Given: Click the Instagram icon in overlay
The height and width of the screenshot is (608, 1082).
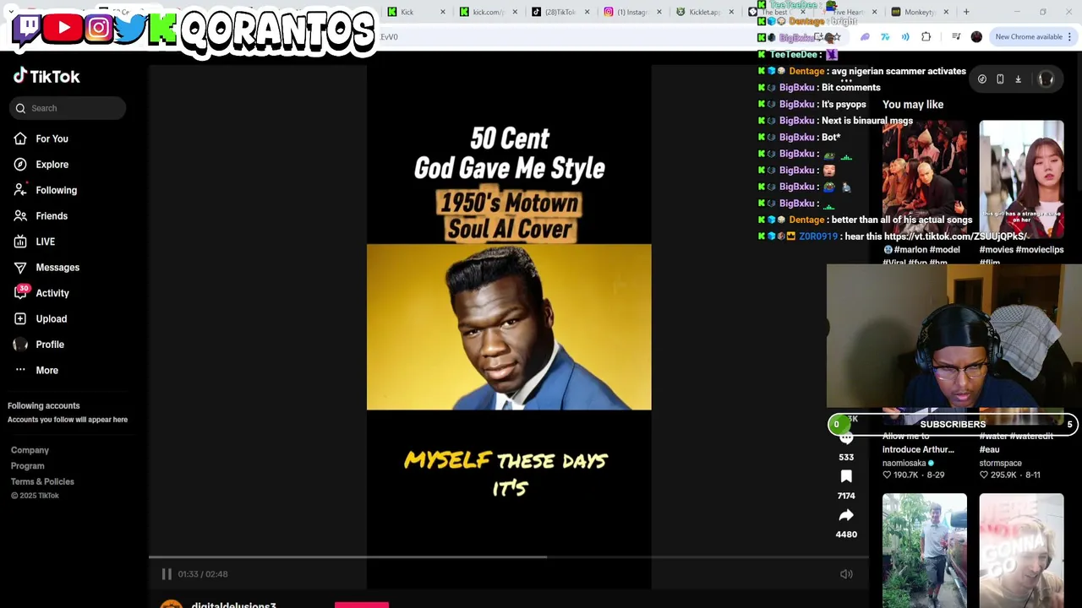Looking at the screenshot, I should pyautogui.click(x=99, y=28).
